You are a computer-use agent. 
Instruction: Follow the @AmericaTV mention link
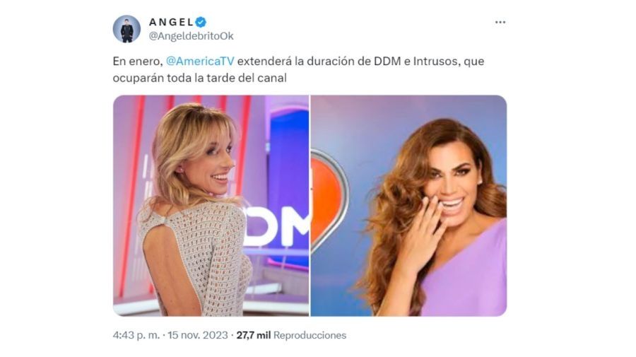pos(201,62)
